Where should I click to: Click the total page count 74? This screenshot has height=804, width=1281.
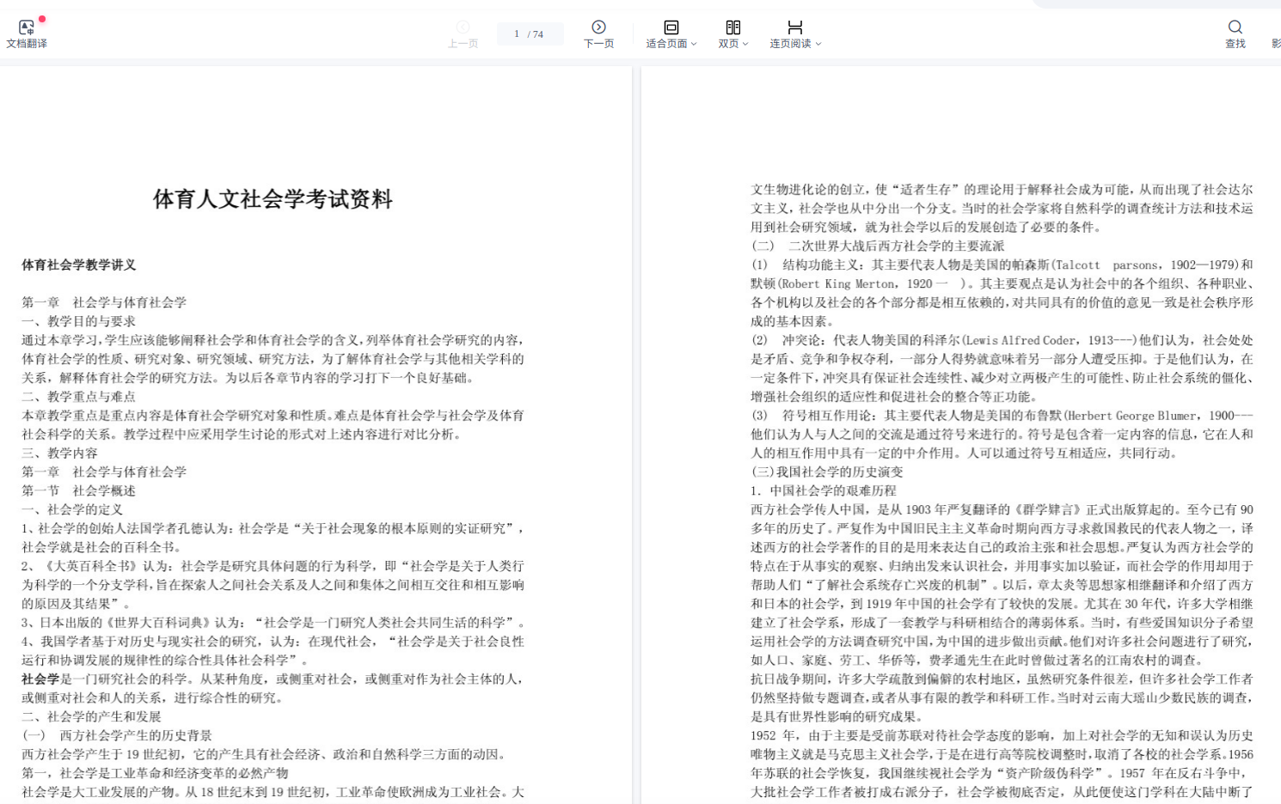click(538, 34)
